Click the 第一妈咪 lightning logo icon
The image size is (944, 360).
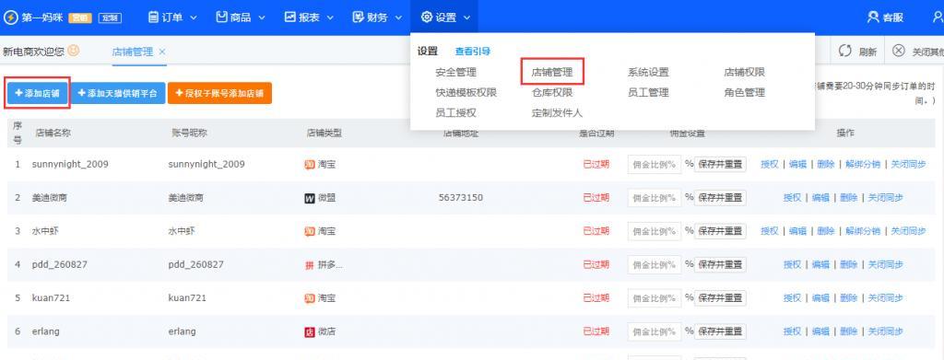(11, 17)
